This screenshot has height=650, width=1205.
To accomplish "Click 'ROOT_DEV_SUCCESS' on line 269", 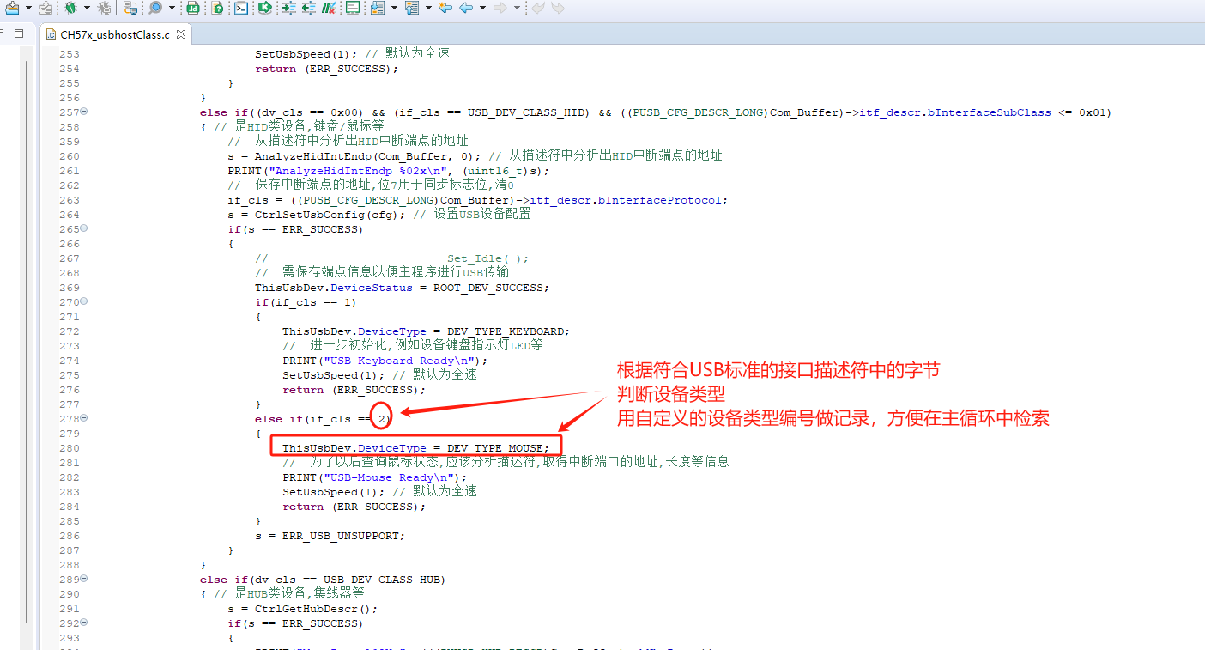I will (x=489, y=287).
